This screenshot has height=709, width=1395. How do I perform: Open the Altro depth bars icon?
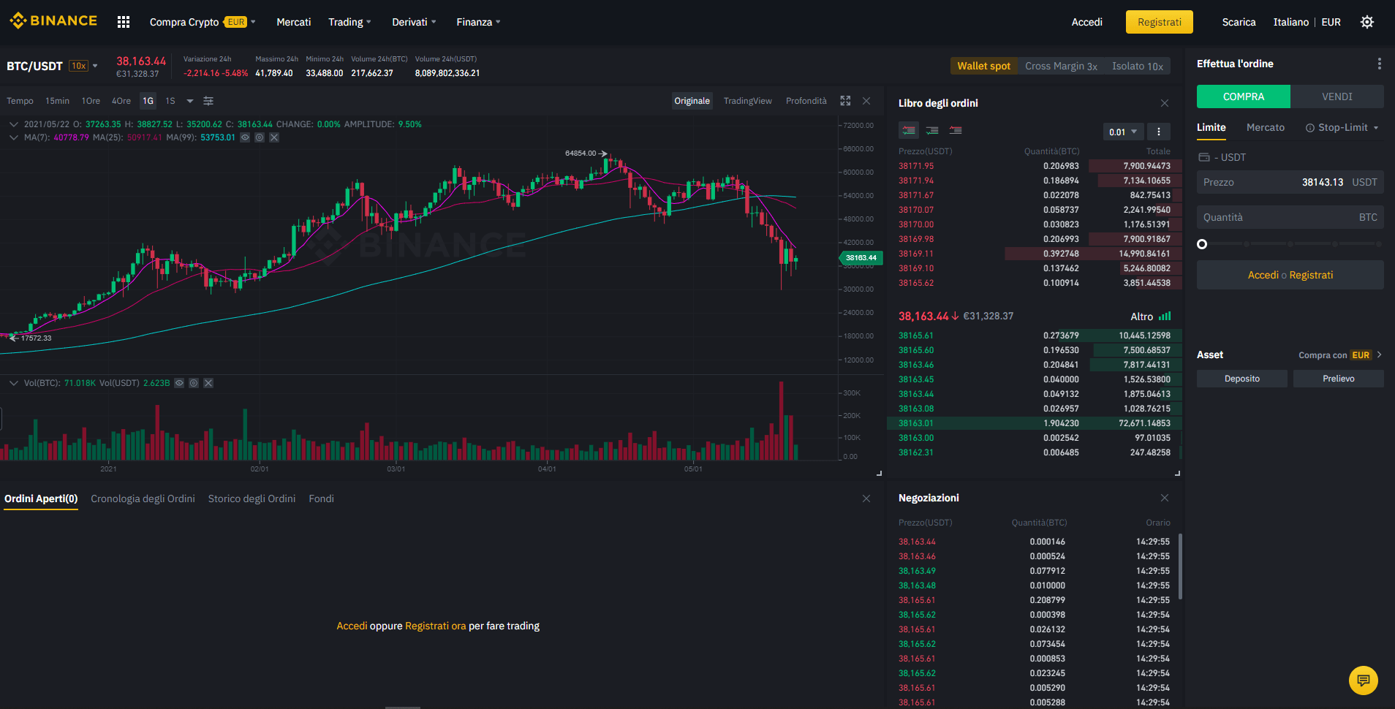coord(1165,316)
